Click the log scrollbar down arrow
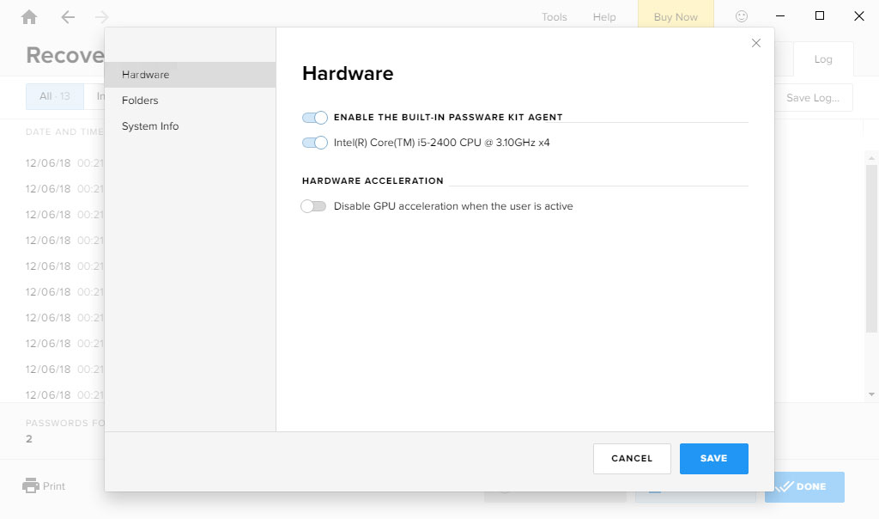 (x=871, y=394)
